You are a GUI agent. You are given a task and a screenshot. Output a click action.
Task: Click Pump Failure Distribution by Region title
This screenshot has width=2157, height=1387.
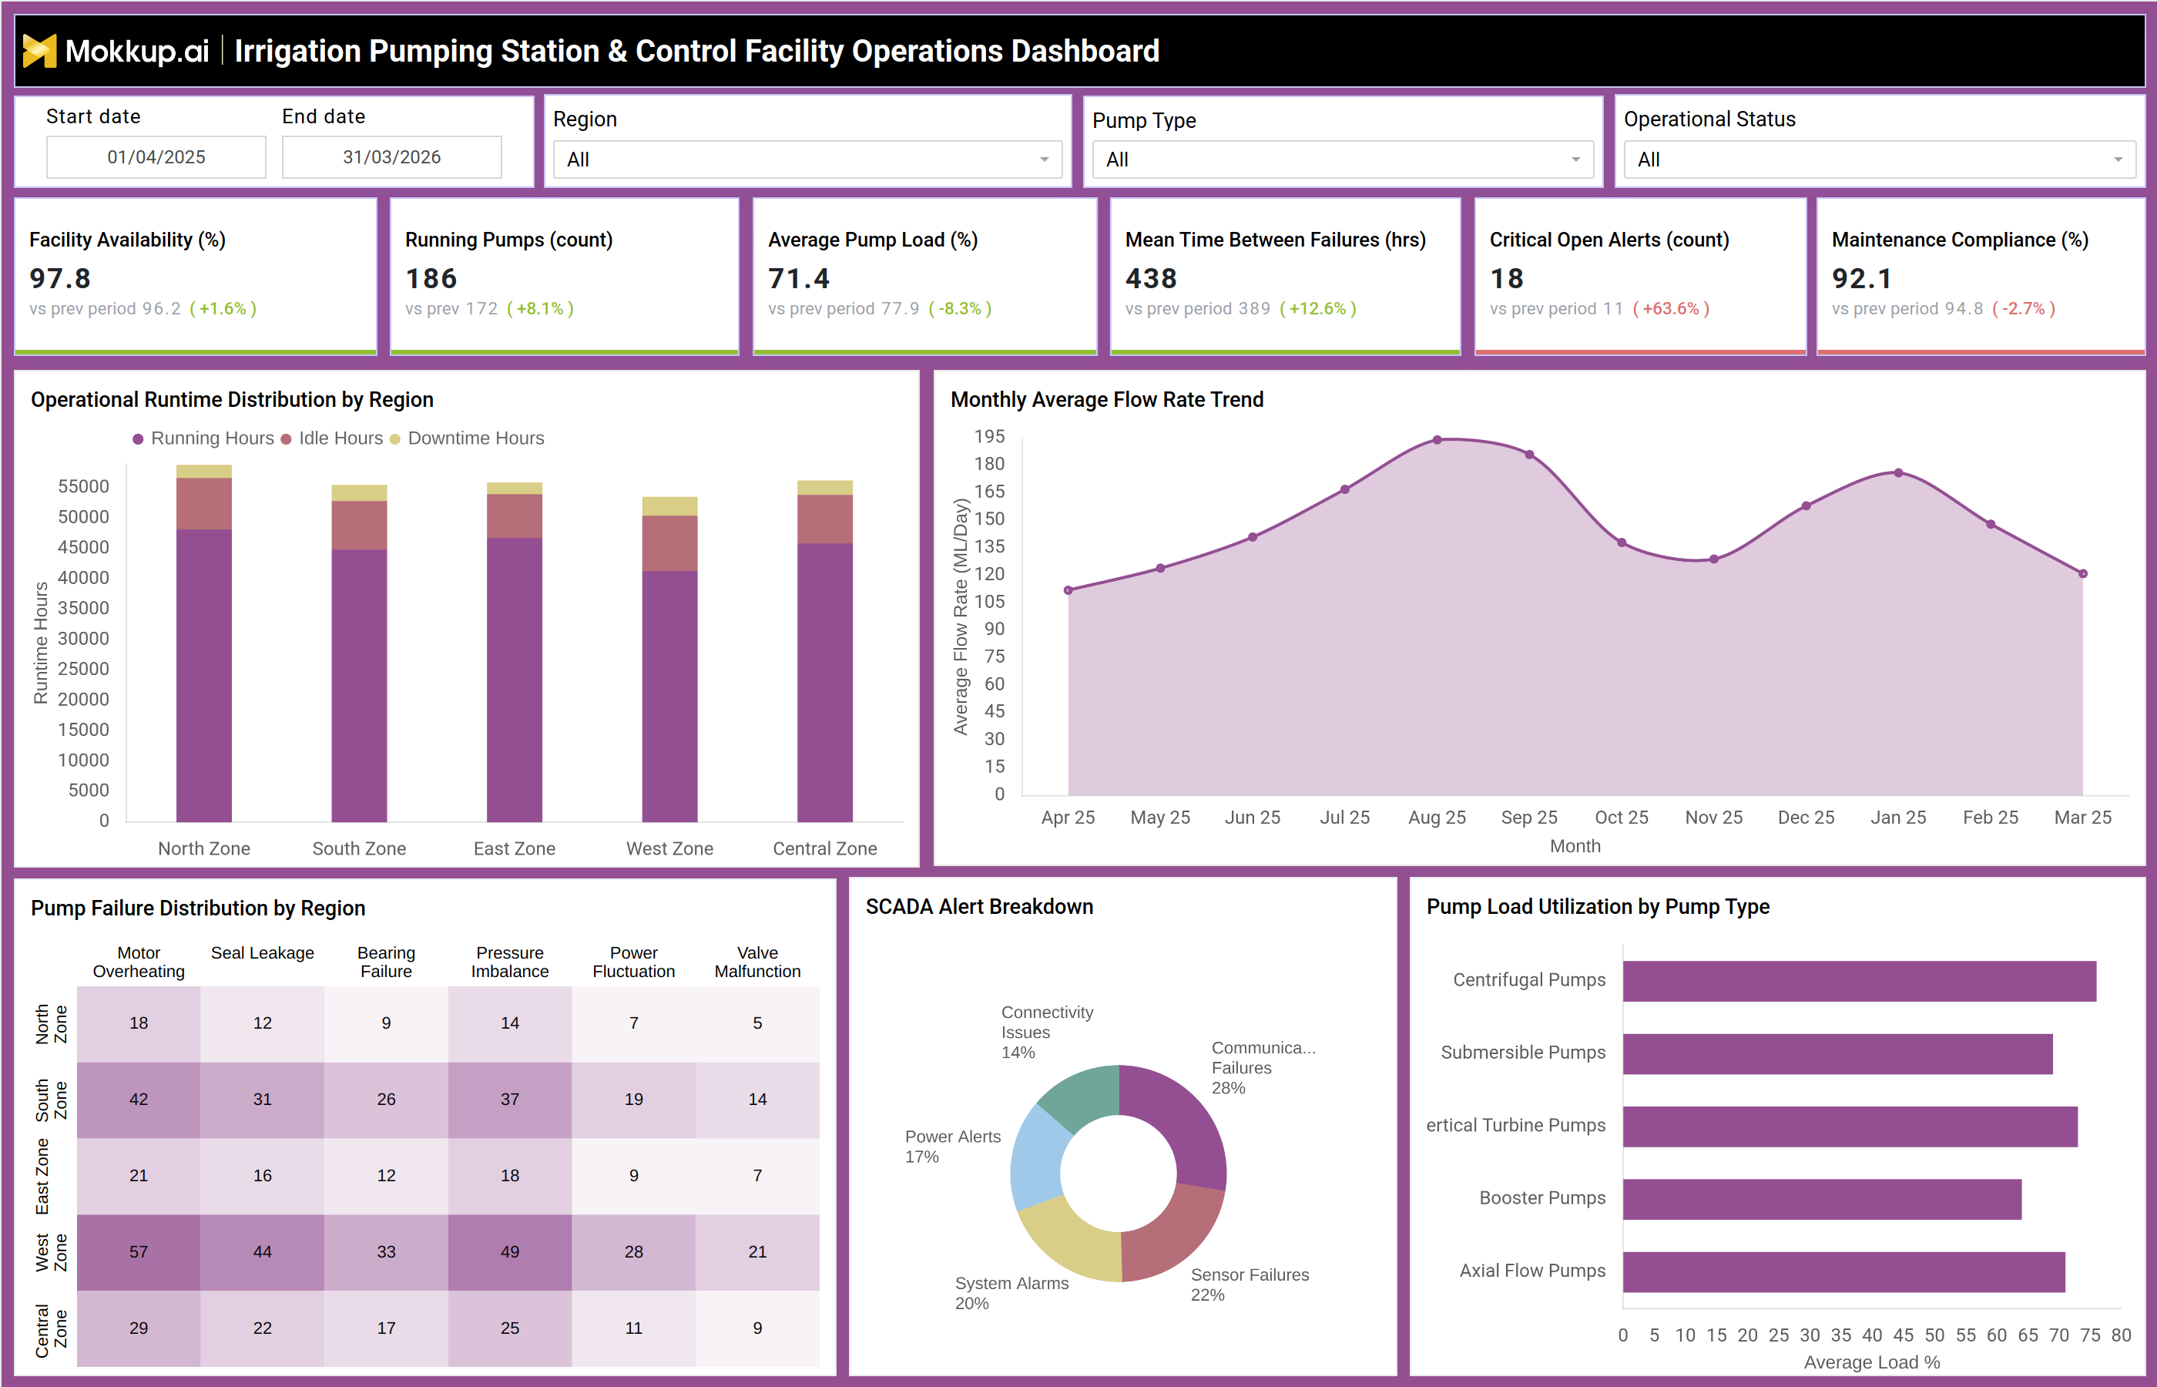pyautogui.click(x=198, y=908)
